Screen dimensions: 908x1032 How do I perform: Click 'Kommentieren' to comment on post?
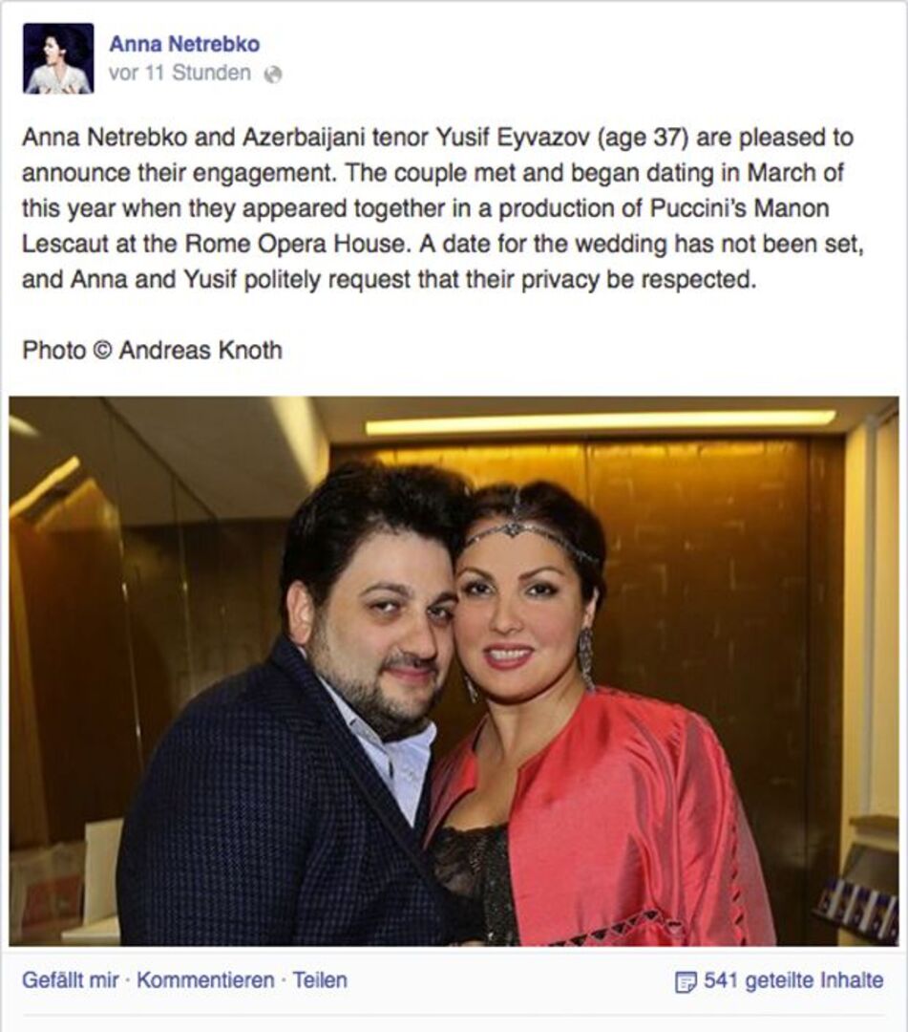click(x=205, y=980)
